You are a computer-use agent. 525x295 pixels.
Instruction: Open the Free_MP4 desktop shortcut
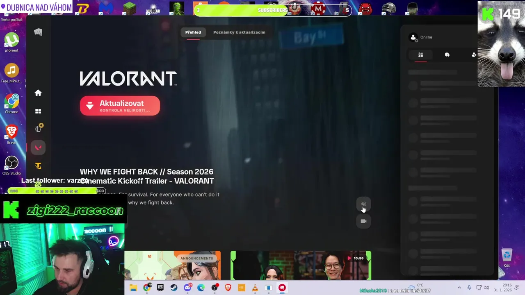click(11, 73)
